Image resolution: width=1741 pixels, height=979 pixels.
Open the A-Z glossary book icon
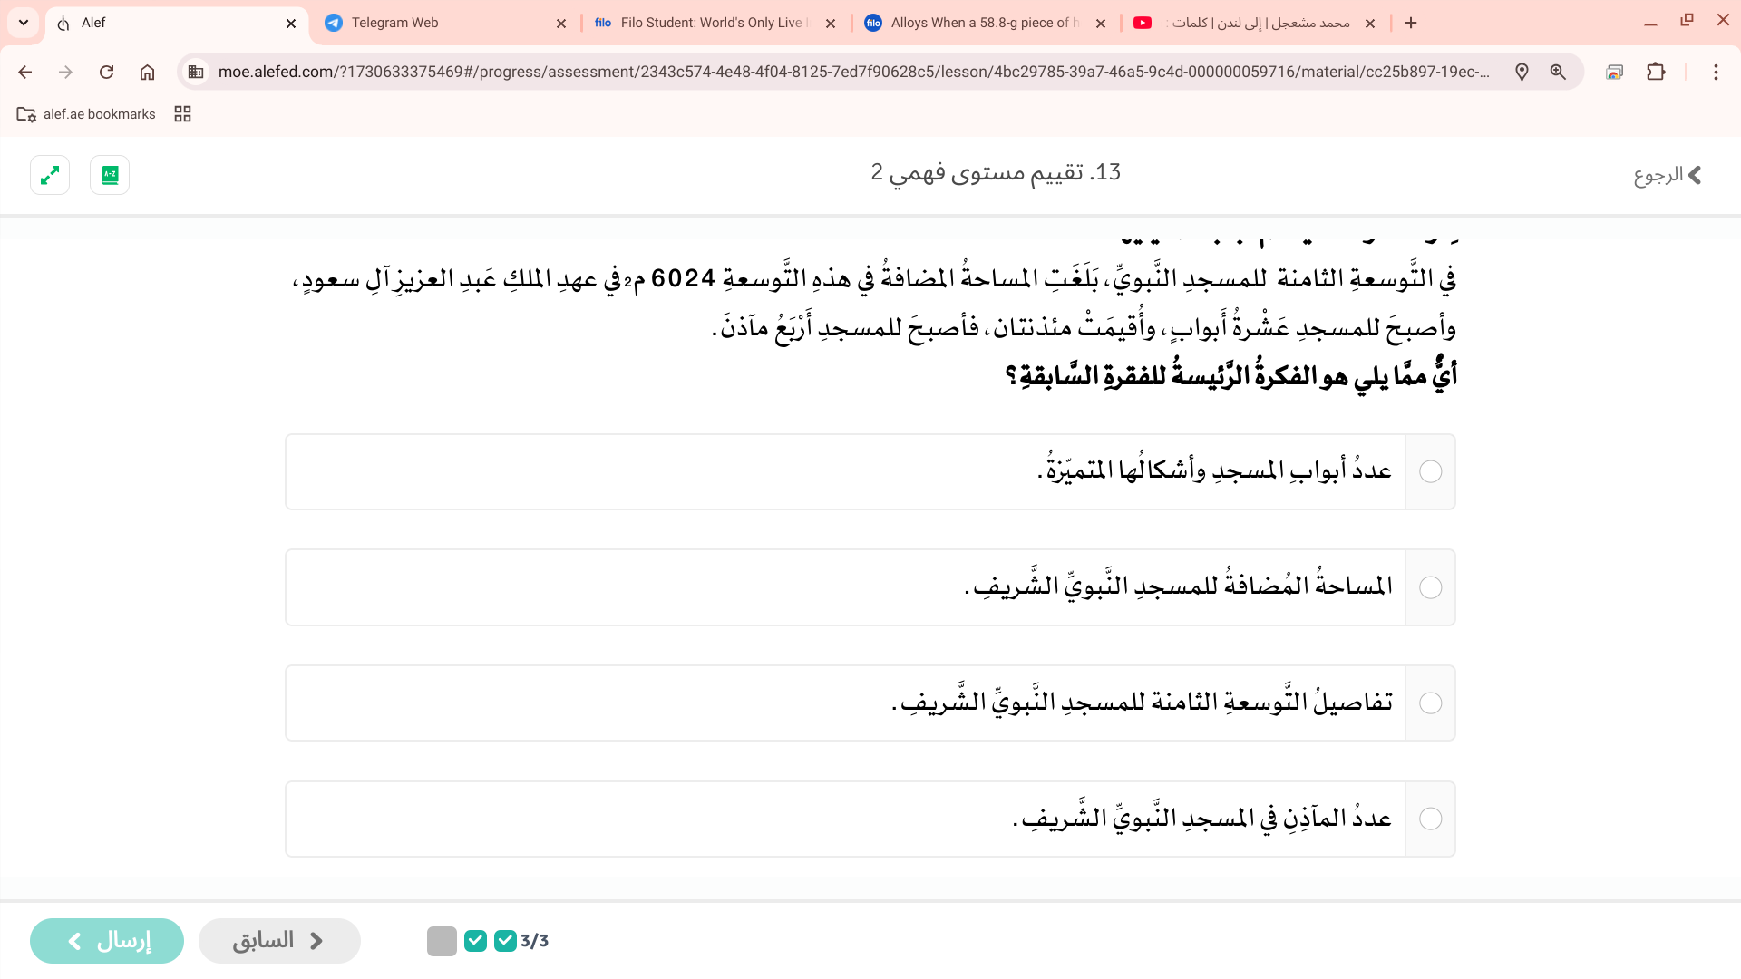pyautogui.click(x=110, y=175)
